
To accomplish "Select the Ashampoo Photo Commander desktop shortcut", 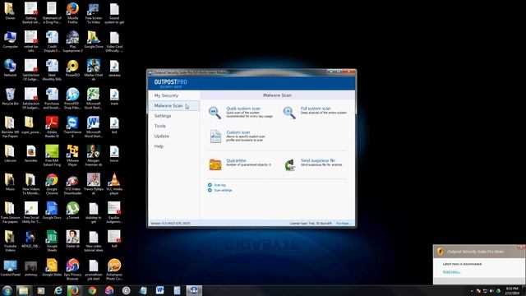I will point(114,270).
